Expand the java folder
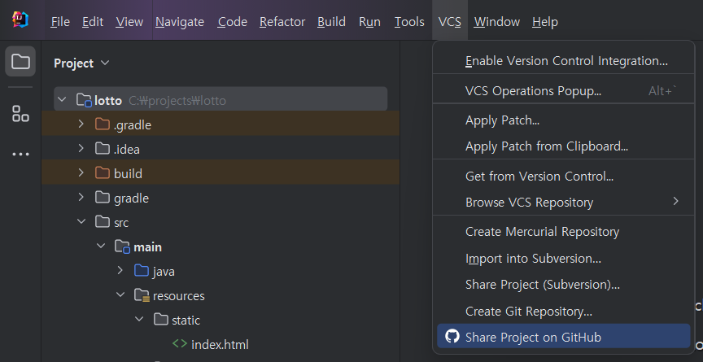 (120, 270)
